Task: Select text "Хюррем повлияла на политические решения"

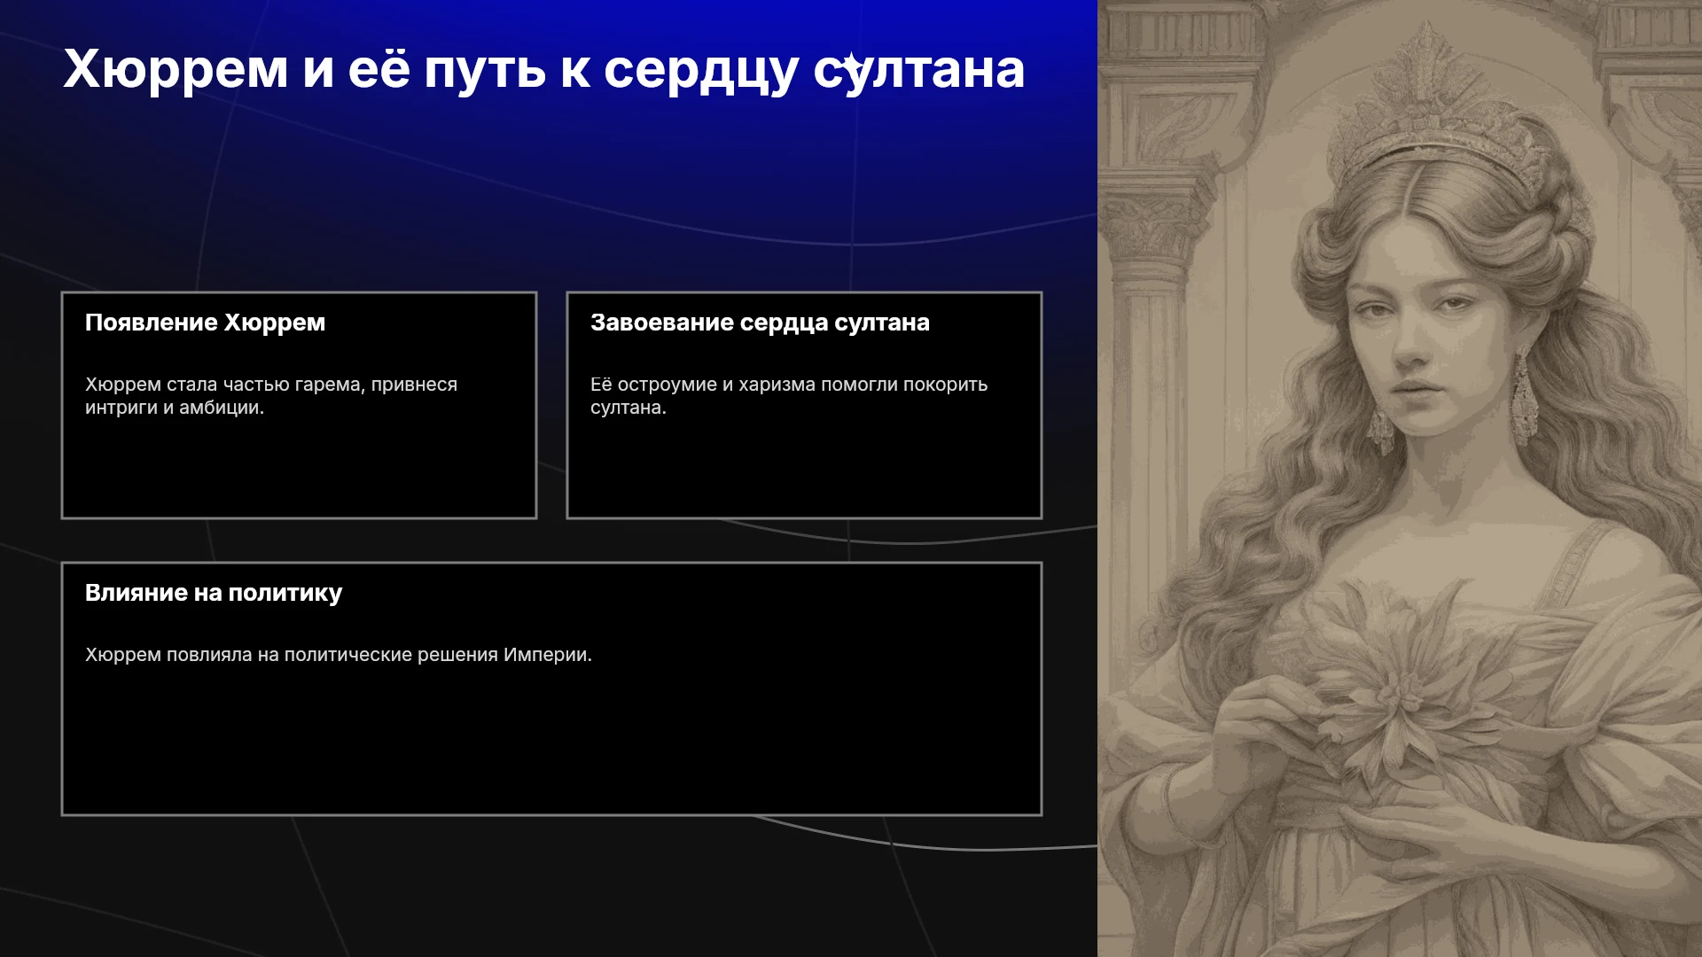Action: [292, 655]
